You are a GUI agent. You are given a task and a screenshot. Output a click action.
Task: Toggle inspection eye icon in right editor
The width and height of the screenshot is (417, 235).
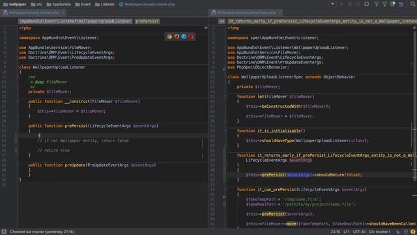coord(414,27)
